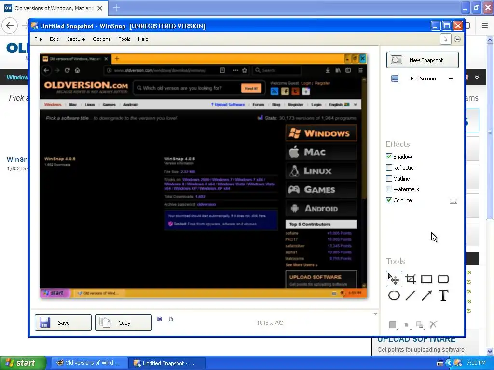Click the Copy button
This screenshot has height=370, width=494.
tap(123, 322)
